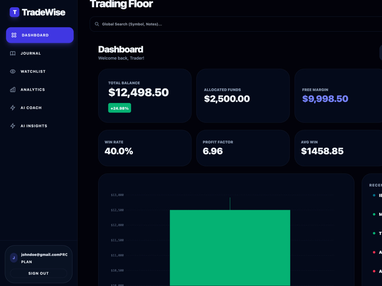This screenshot has width=382, height=286.
Task: Click the TOTAL BALANCE label
Action: point(124,83)
